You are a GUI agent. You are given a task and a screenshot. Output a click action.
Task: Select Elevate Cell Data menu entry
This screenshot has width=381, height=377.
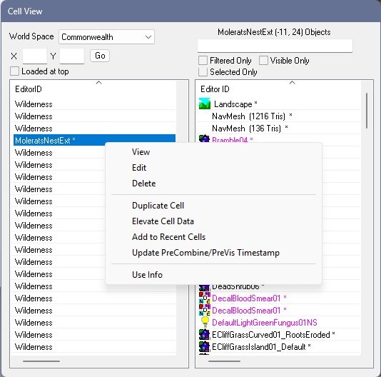click(x=163, y=221)
